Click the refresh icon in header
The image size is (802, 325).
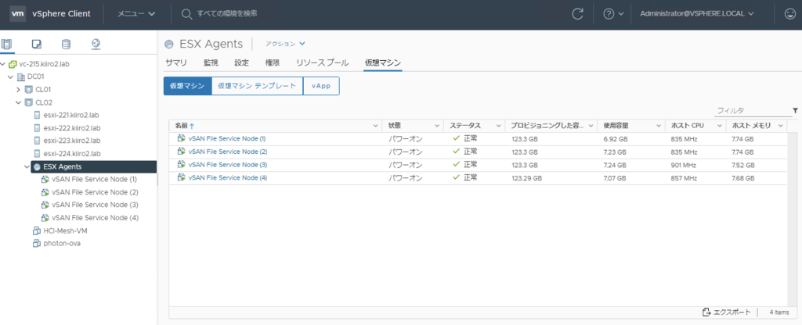[577, 14]
